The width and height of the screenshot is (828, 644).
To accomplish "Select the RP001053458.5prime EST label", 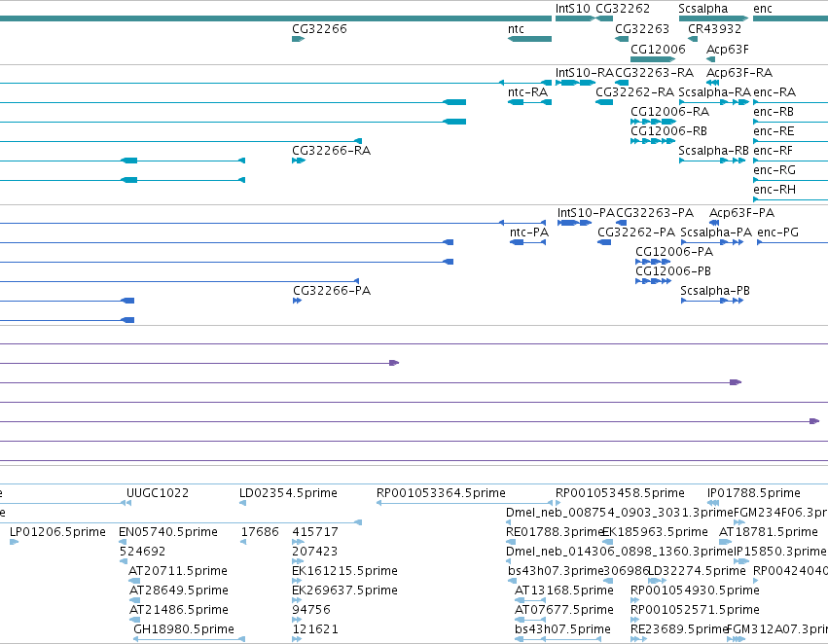I will pyautogui.click(x=620, y=493).
